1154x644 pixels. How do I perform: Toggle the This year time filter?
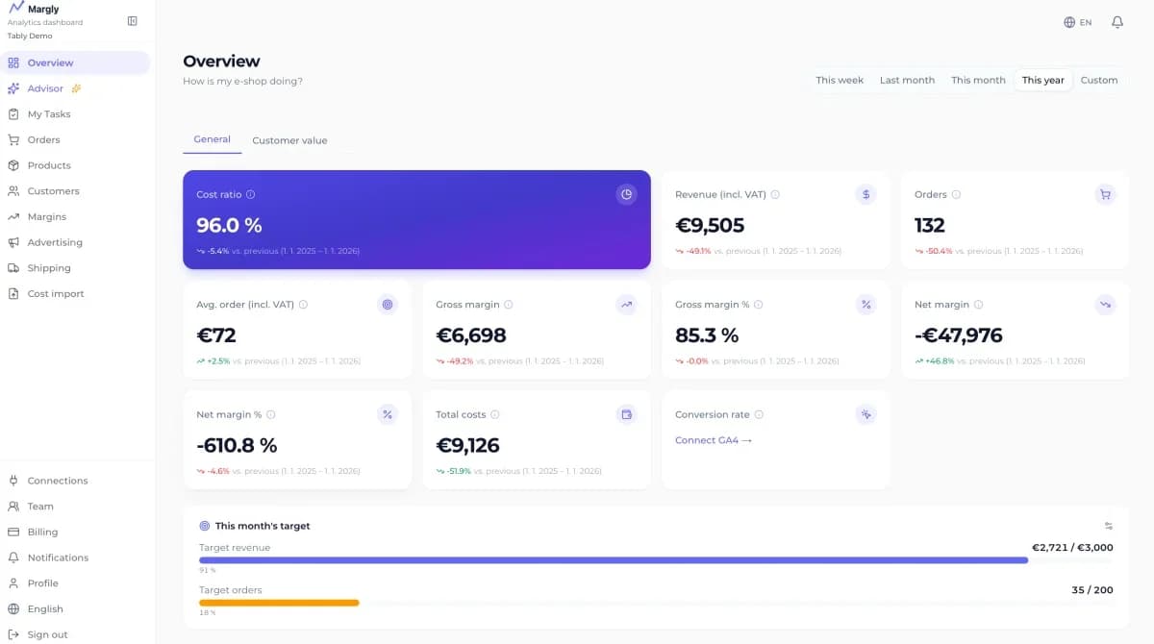(x=1042, y=81)
